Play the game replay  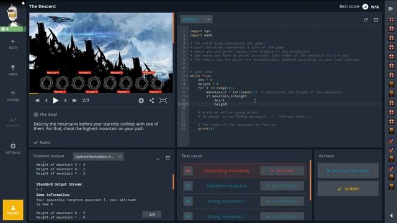click(55, 100)
